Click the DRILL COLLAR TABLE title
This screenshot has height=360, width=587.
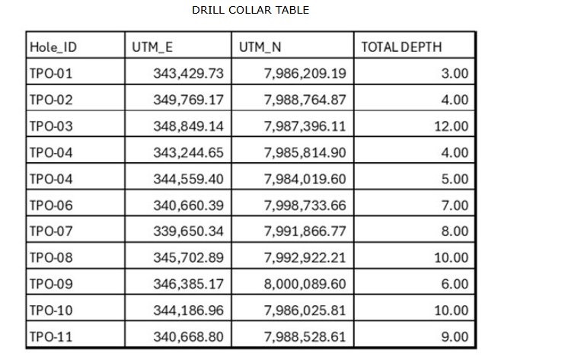[x=250, y=10]
